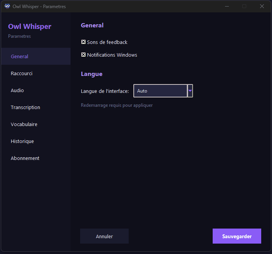272x254 pixels.
Task: Expand the language dropdown arrow
Action: click(190, 91)
